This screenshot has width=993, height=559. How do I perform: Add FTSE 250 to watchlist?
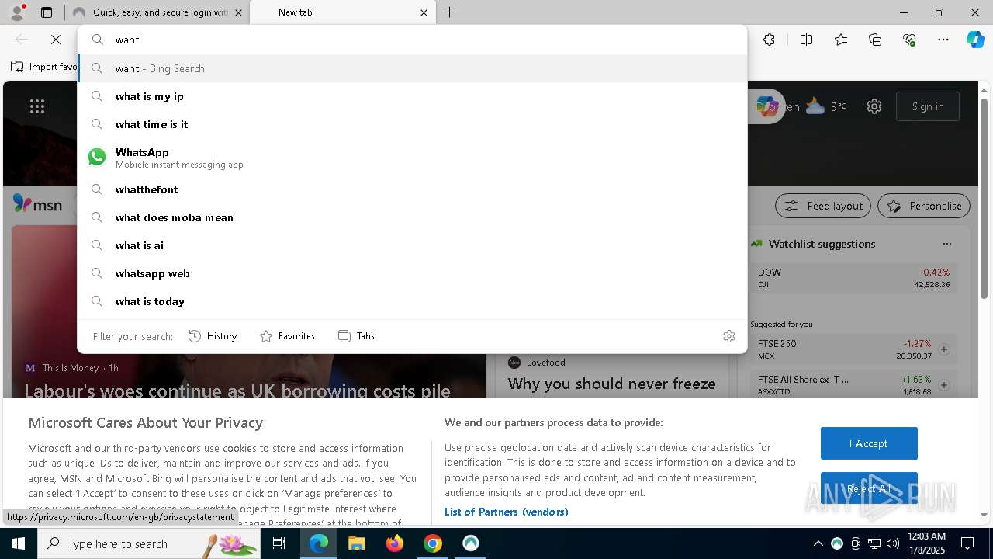(944, 349)
